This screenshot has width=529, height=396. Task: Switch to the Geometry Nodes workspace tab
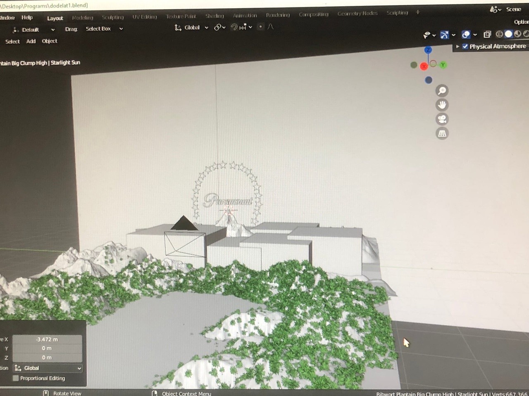(x=357, y=14)
